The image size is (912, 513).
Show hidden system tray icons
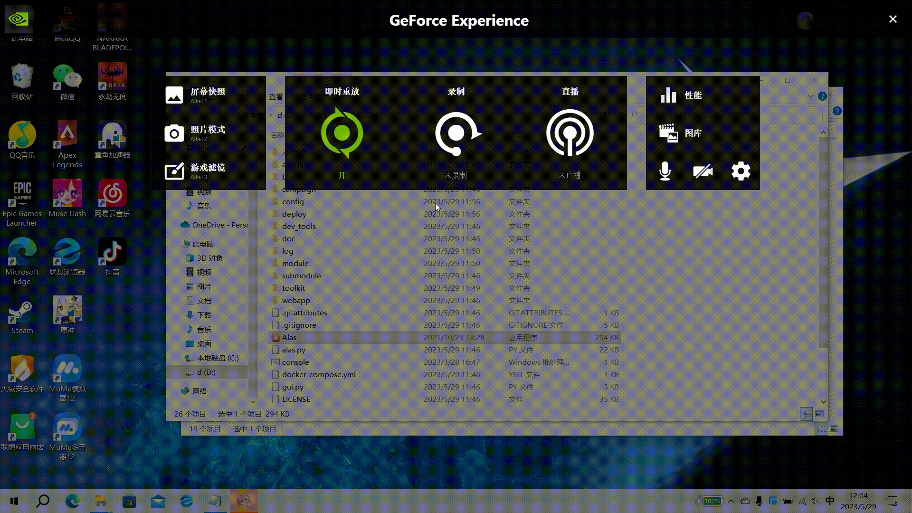[731, 501]
